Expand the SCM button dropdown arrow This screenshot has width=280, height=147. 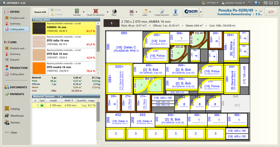[x=201, y=12]
